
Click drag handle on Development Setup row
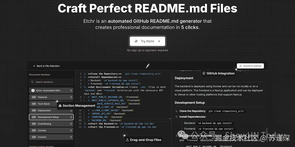coord(71,117)
